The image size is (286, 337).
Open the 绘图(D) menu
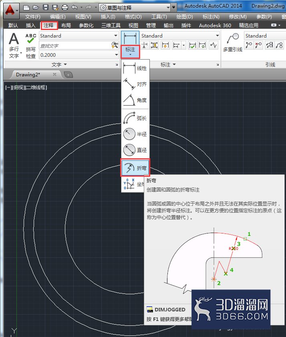coord(185,17)
